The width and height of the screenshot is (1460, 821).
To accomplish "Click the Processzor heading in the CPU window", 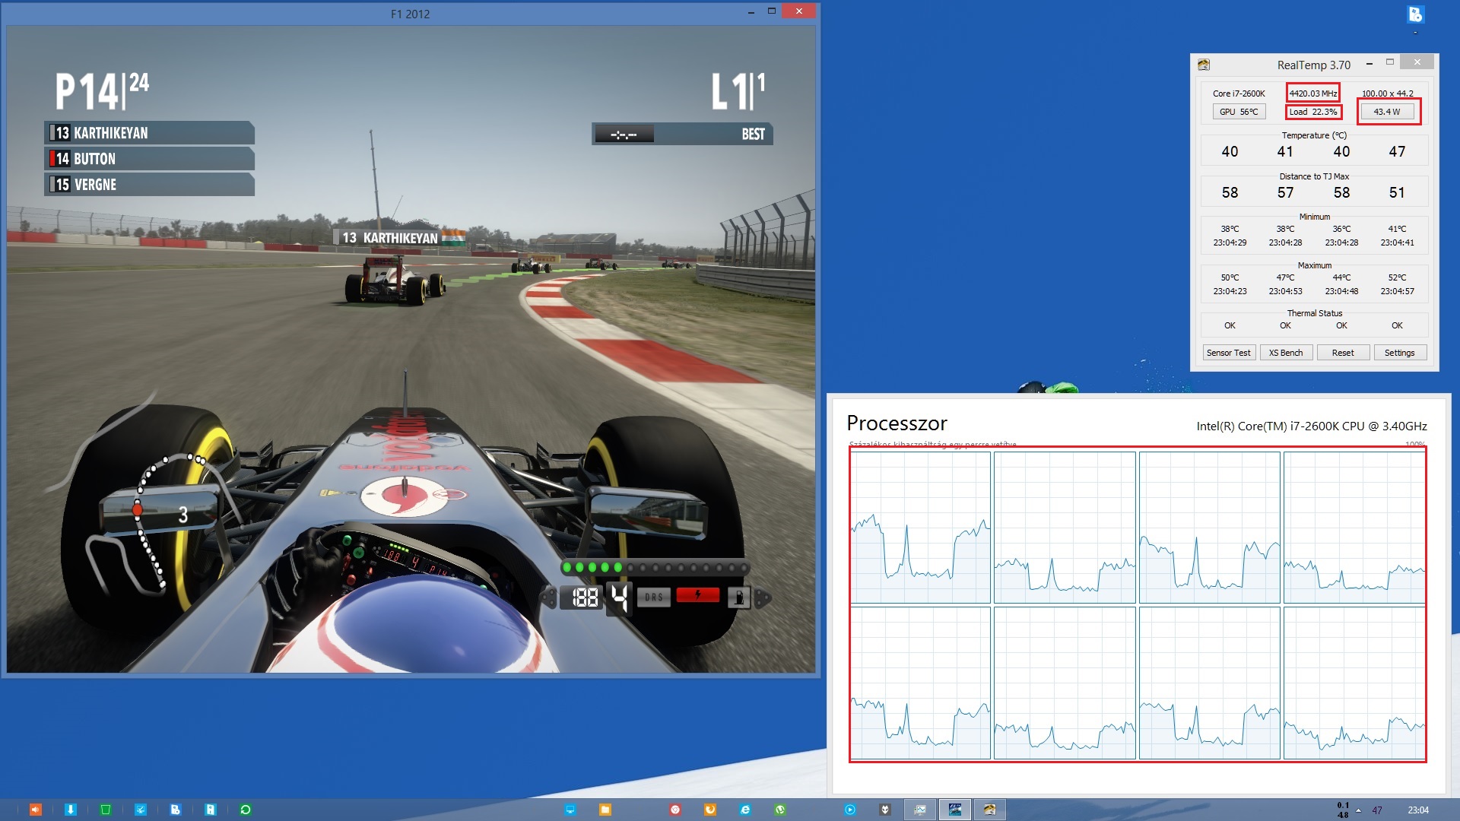I will pos(897,423).
